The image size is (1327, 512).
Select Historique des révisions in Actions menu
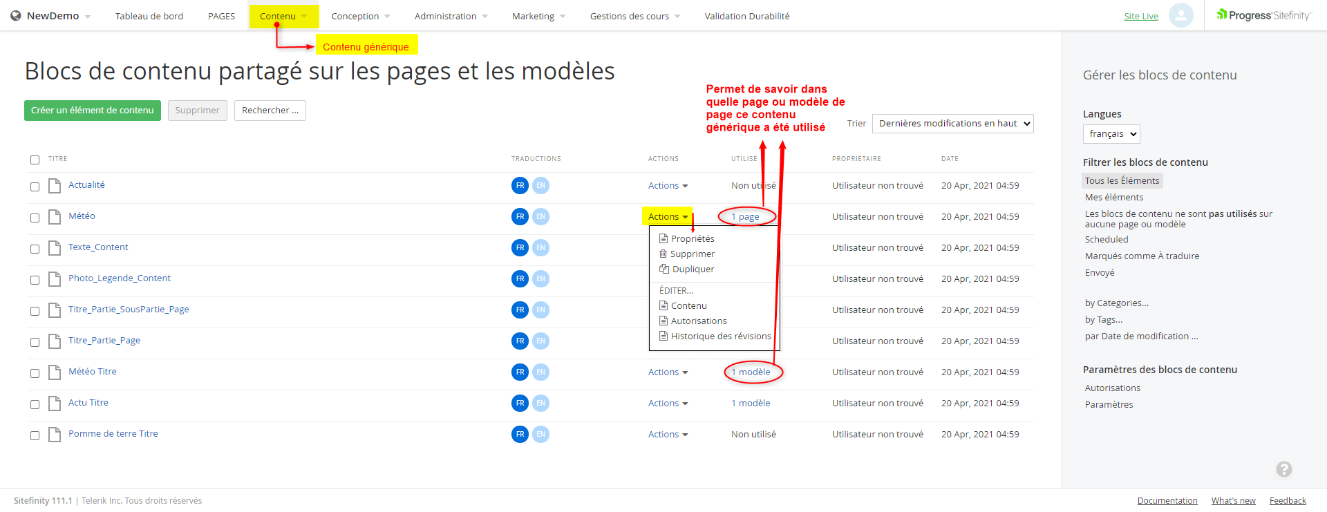(720, 336)
